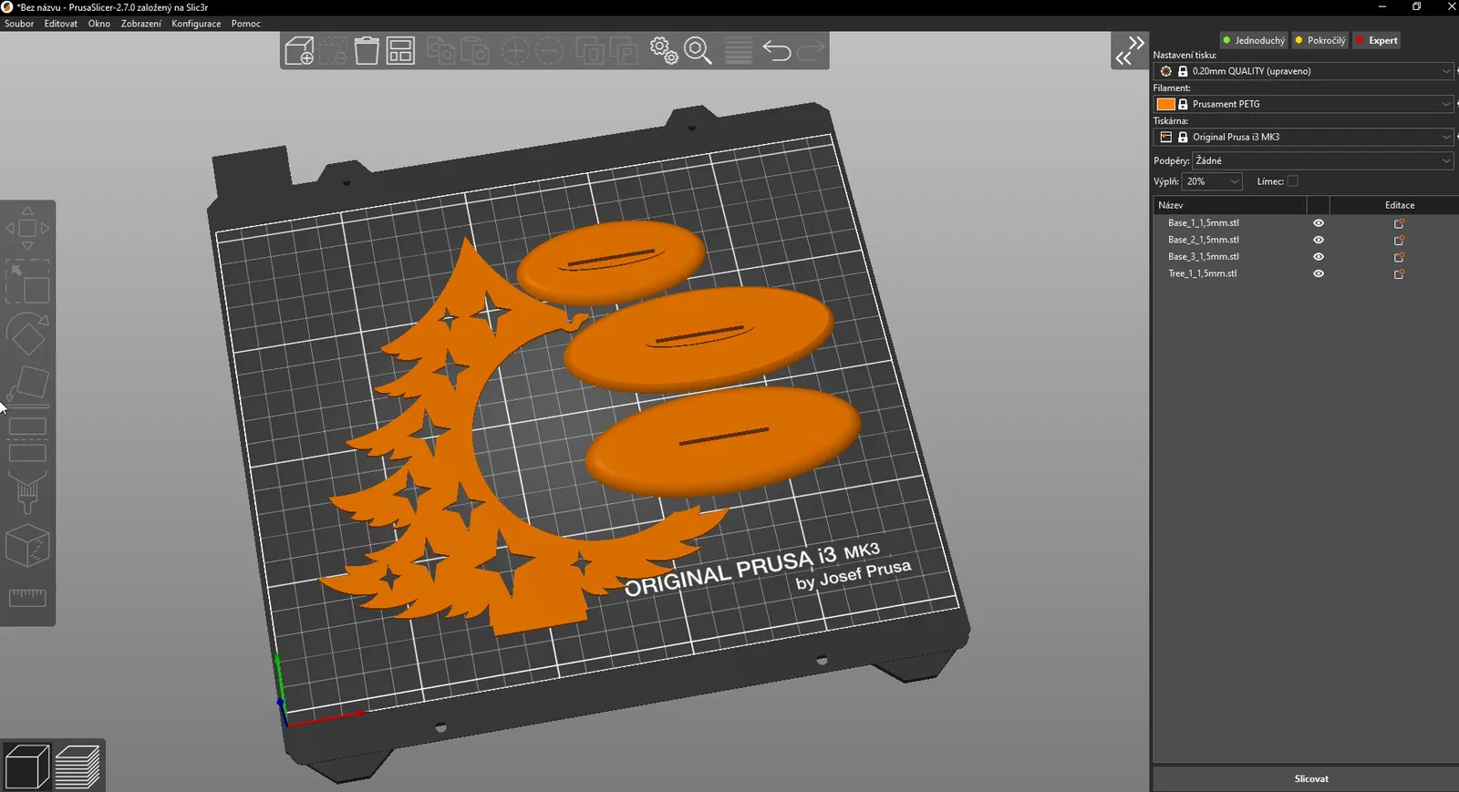Hide Base_2_1,5mm.stl using its eye icon
Viewport: 1459px width, 792px height.
point(1319,240)
